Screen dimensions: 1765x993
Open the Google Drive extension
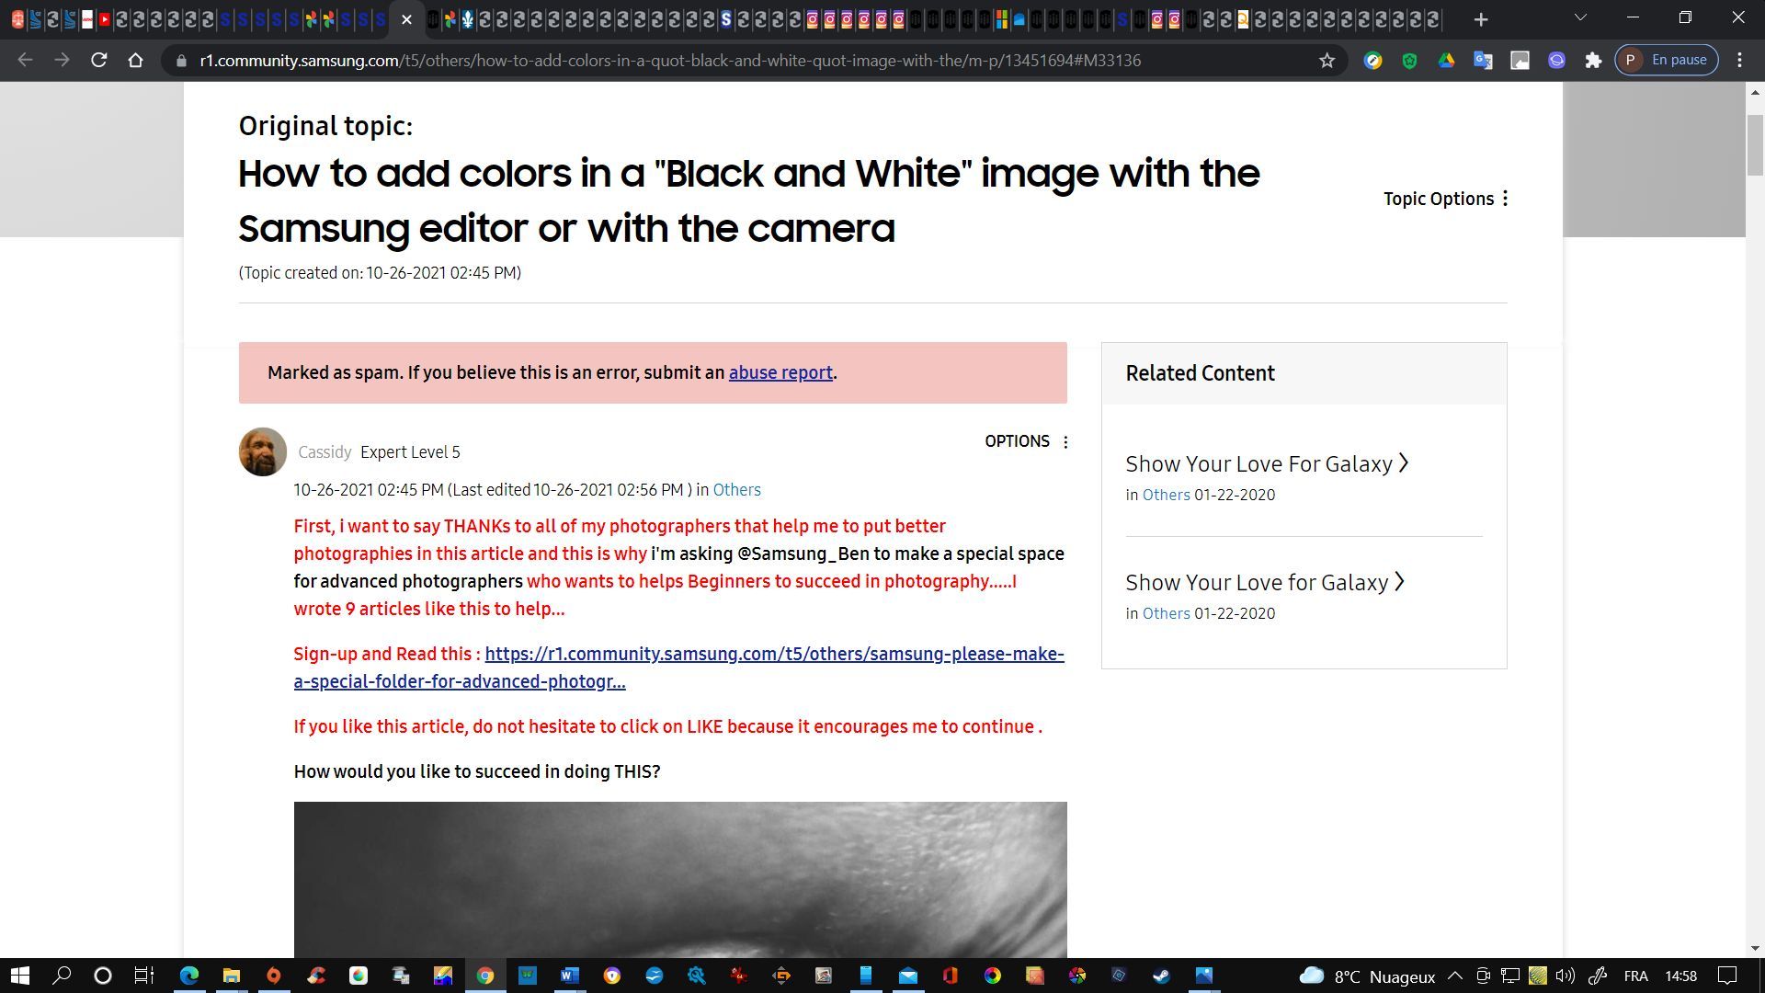(x=1447, y=60)
